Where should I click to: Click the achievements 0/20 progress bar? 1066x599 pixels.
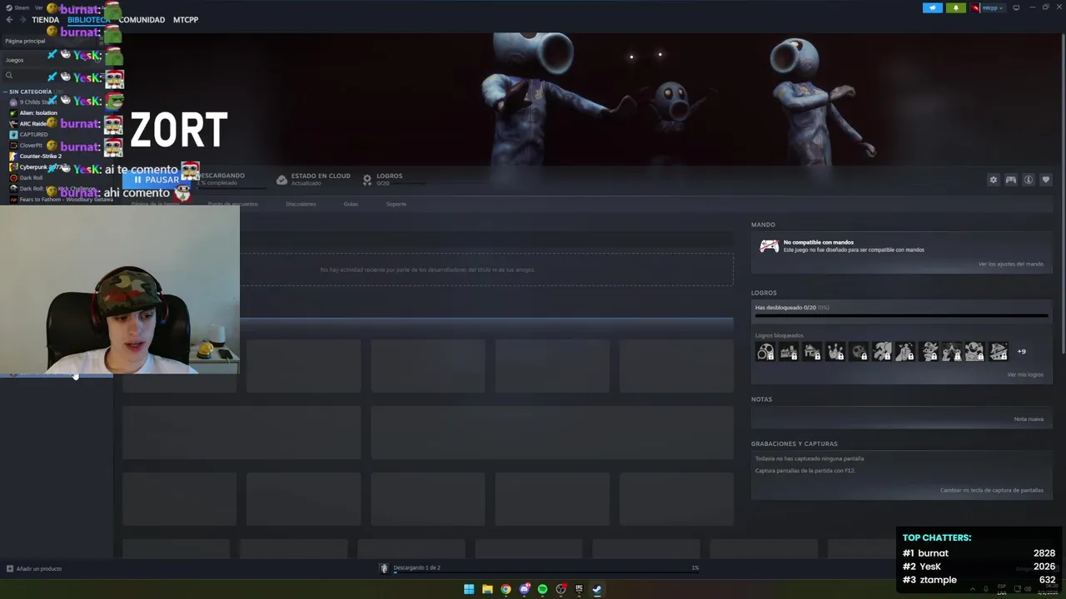click(901, 316)
